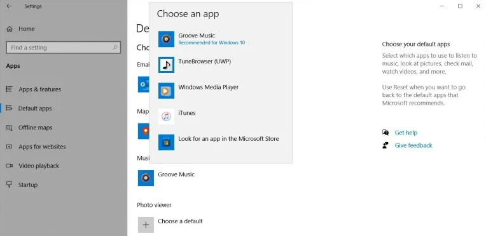Select the iTunes icon in the list
This screenshot has width=486, height=236.
point(166,117)
